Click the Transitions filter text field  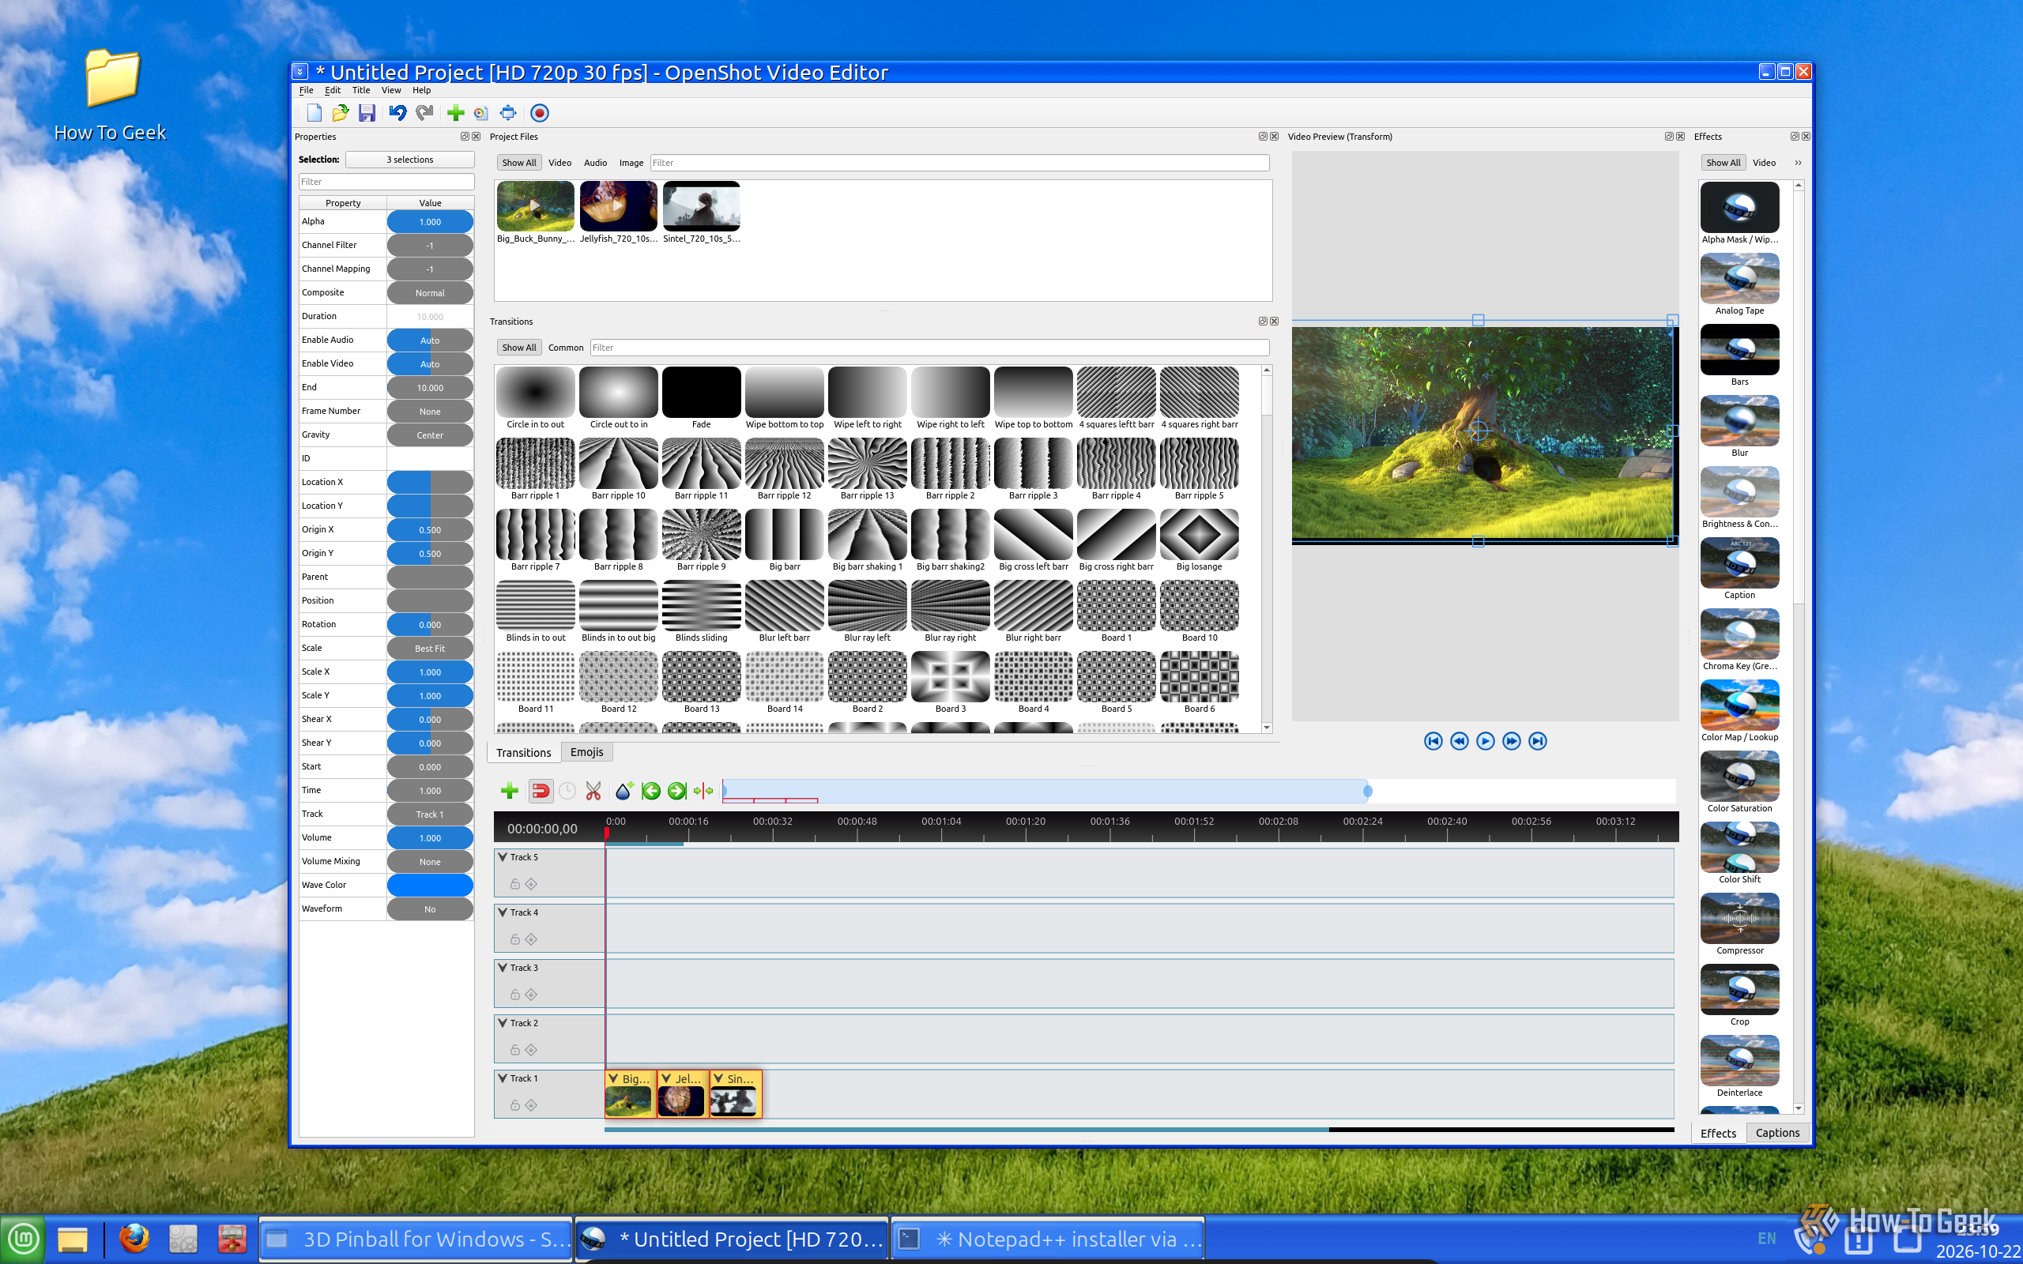tap(929, 348)
